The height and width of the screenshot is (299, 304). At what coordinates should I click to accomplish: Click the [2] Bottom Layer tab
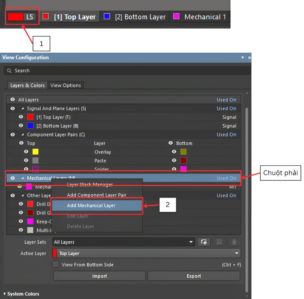134,17
